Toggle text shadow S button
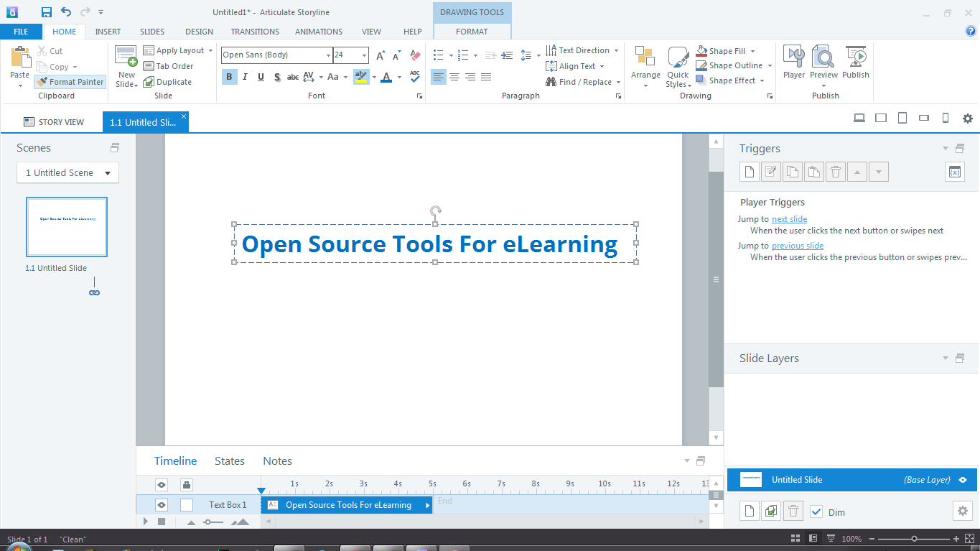Screen dimensions: 980x551 tap(276, 77)
